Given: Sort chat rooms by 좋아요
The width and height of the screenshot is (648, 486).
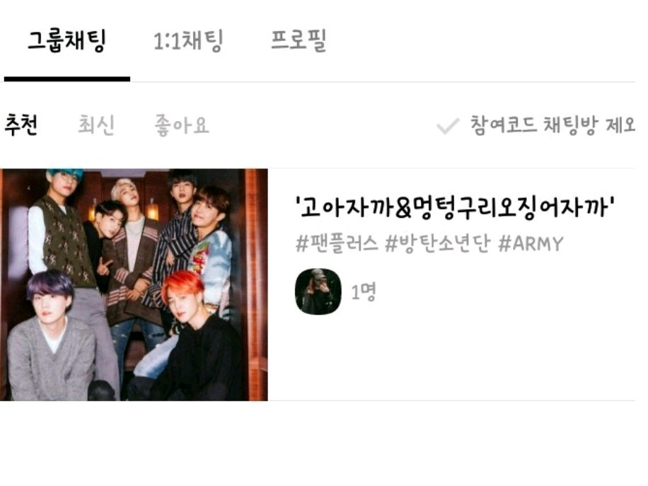Looking at the screenshot, I should point(182,125).
